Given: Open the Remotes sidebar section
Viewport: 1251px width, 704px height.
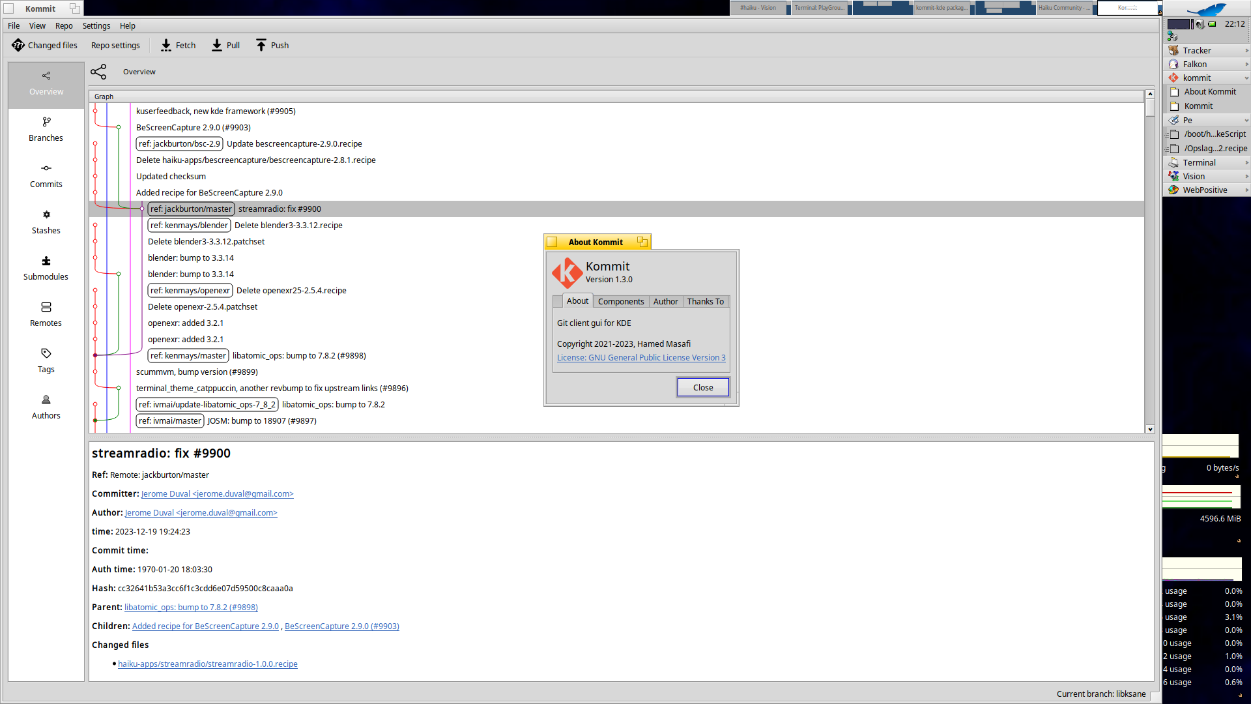Looking at the screenshot, I should (x=46, y=315).
